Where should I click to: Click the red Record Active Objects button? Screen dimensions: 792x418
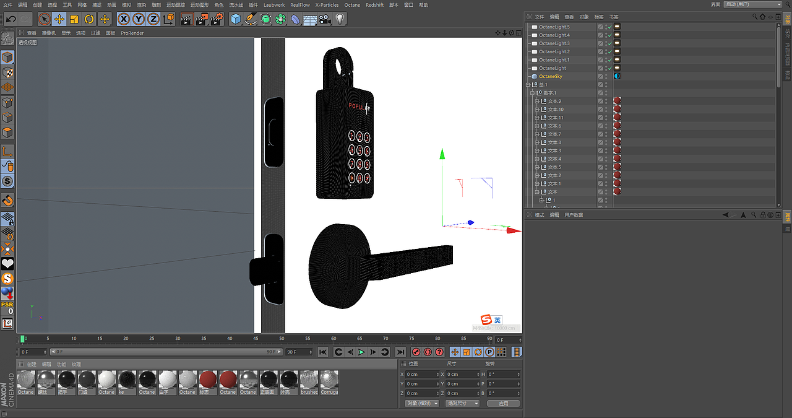coord(416,352)
